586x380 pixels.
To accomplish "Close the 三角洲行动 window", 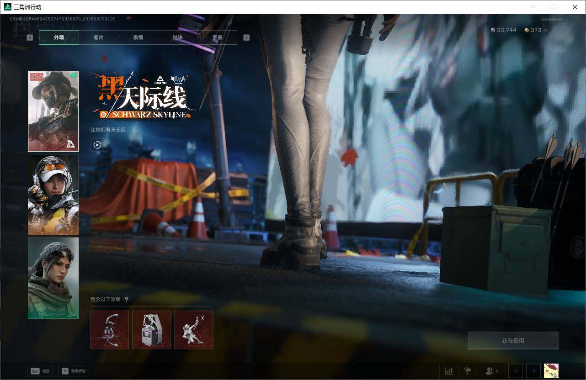I will [x=575, y=7].
